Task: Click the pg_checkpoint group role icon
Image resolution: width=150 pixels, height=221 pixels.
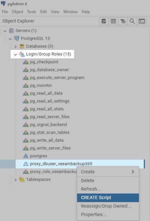Action: 26,62
